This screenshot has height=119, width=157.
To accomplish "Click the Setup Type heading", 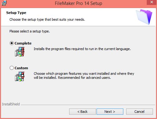I will 16,13.
